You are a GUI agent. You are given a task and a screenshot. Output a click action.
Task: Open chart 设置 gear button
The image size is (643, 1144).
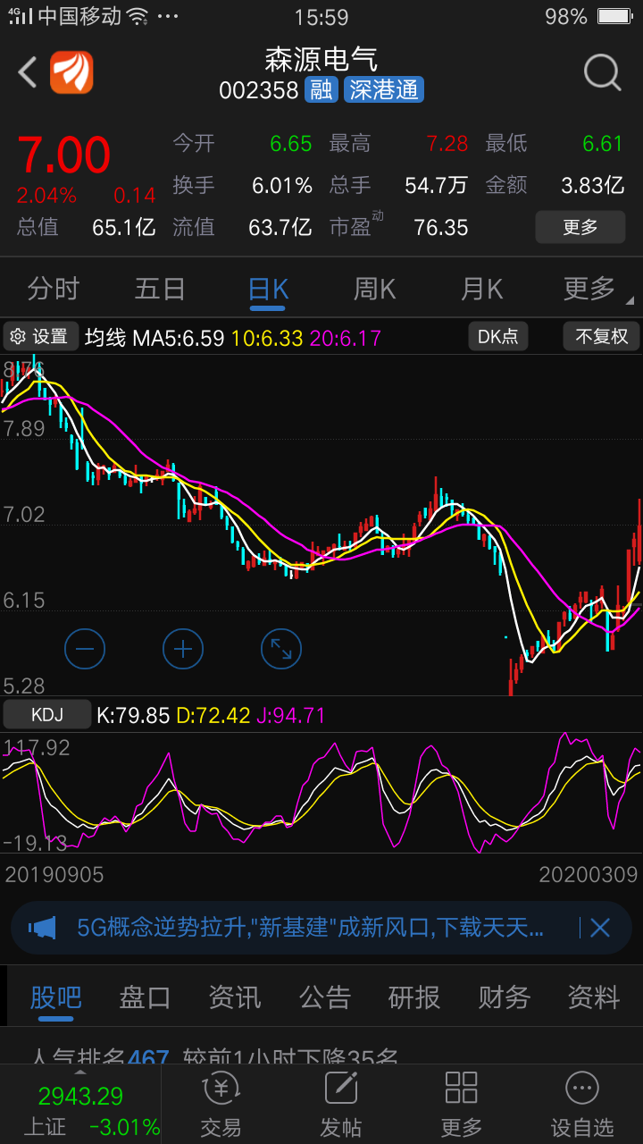(x=40, y=336)
